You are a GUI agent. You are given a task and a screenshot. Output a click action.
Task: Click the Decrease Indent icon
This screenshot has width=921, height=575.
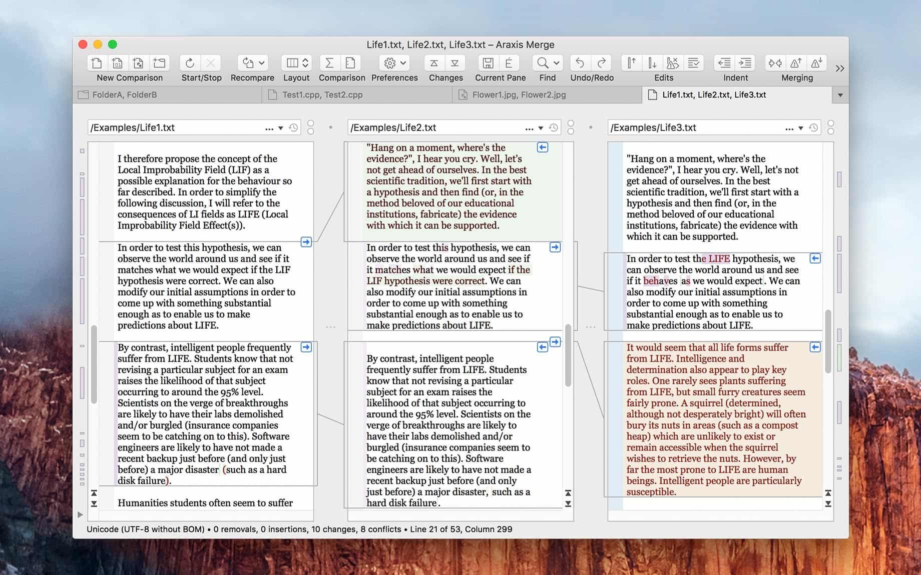723,62
